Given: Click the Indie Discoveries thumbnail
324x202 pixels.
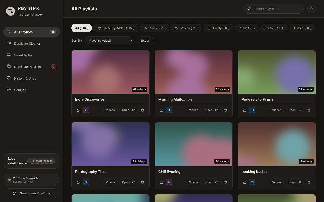Looking at the screenshot, I should point(110,72).
